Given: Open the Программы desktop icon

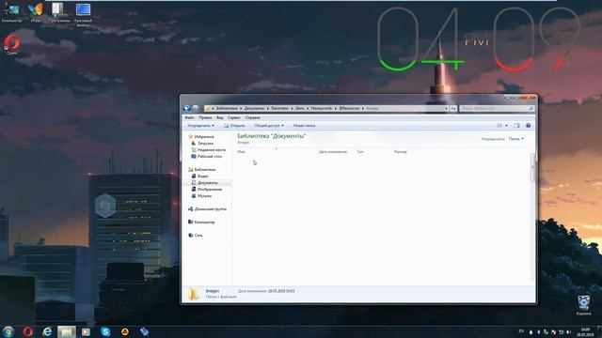Looking at the screenshot, I should (59, 12).
